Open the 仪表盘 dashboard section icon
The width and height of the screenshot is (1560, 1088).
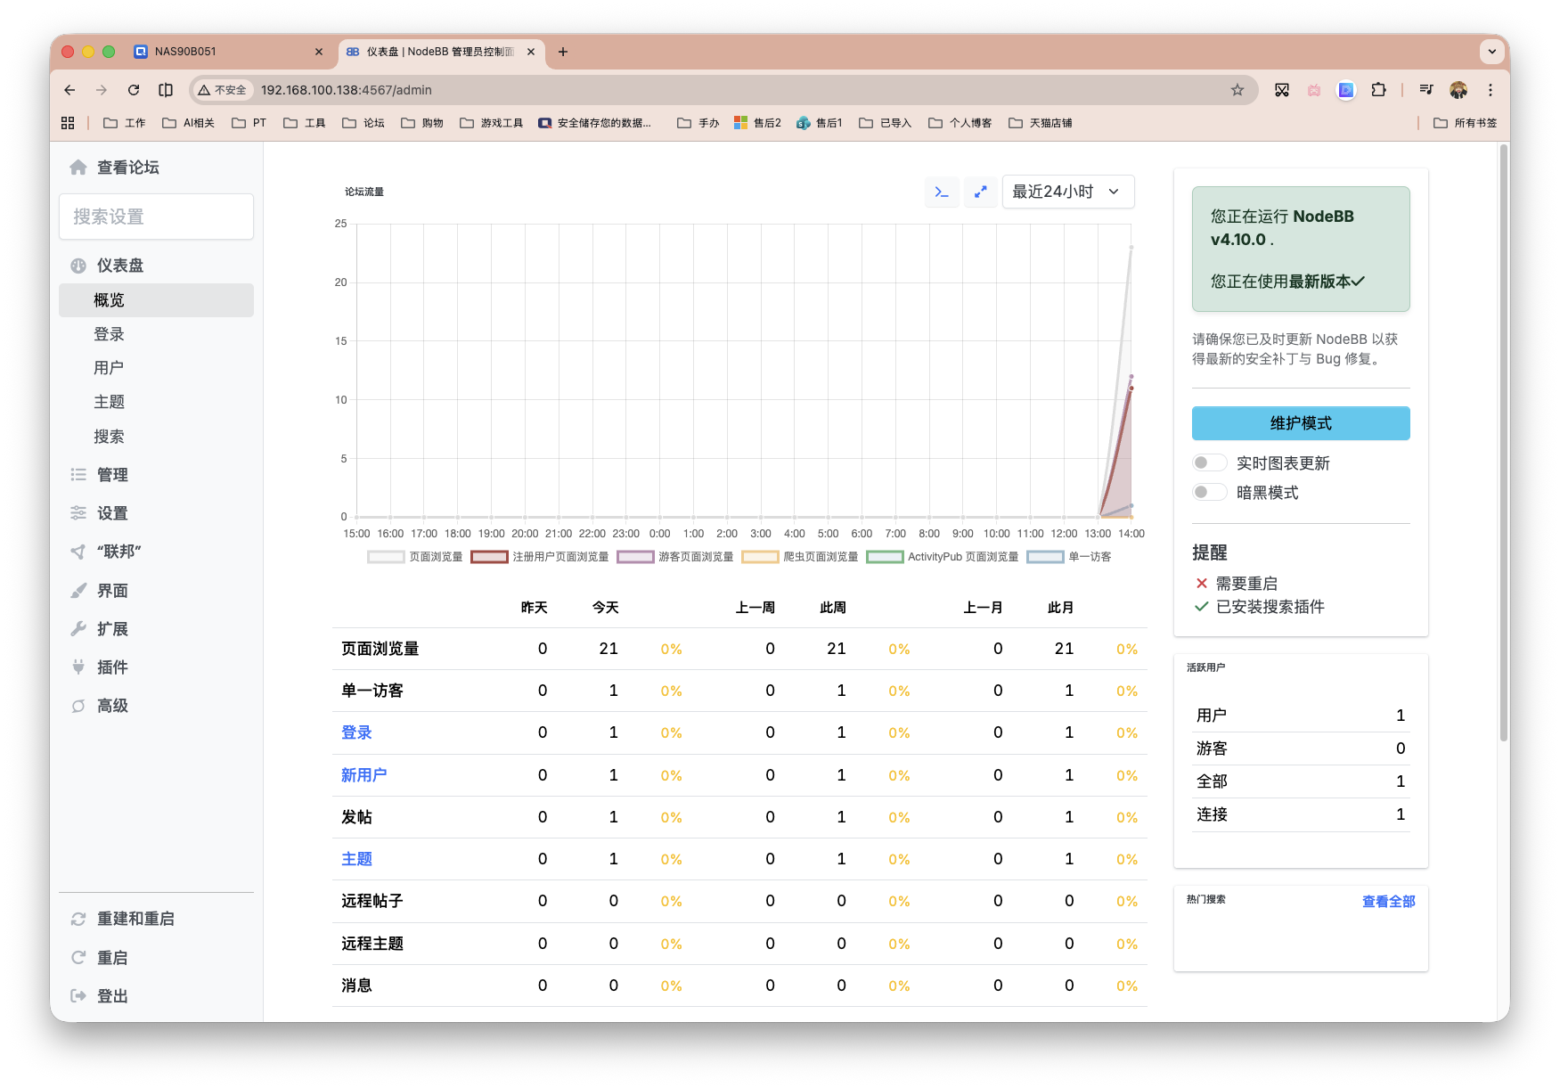point(78,265)
